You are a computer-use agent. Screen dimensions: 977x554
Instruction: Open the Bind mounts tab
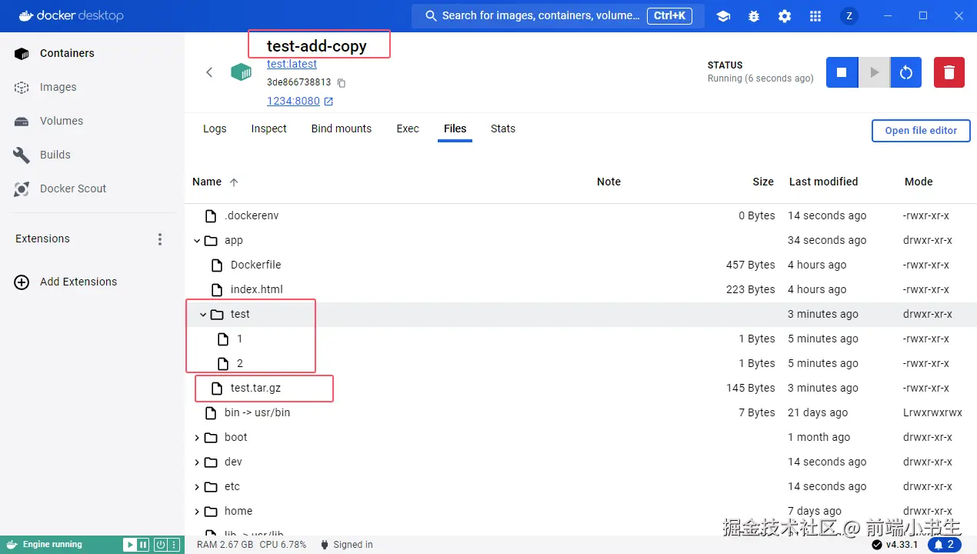click(342, 128)
